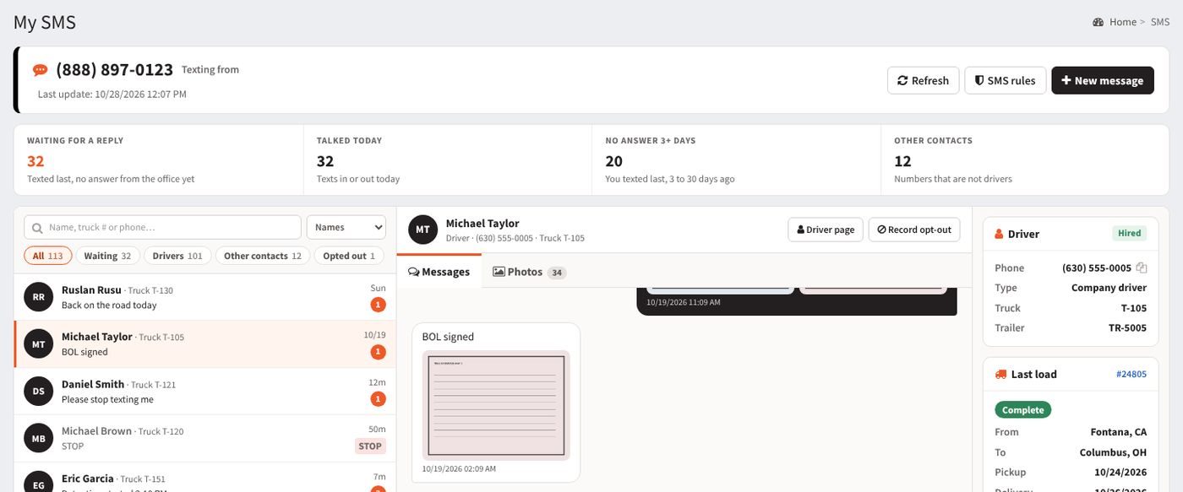Click the STOP badge on Michael Brown

click(370, 446)
